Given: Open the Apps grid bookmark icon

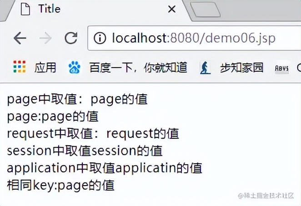Looking at the screenshot, I should tap(20, 67).
